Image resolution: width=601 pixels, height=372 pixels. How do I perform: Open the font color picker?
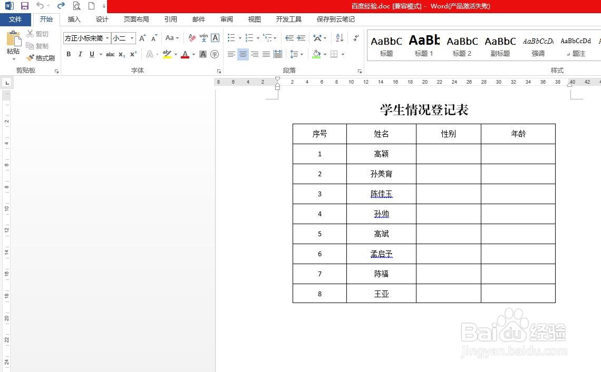pos(185,54)
